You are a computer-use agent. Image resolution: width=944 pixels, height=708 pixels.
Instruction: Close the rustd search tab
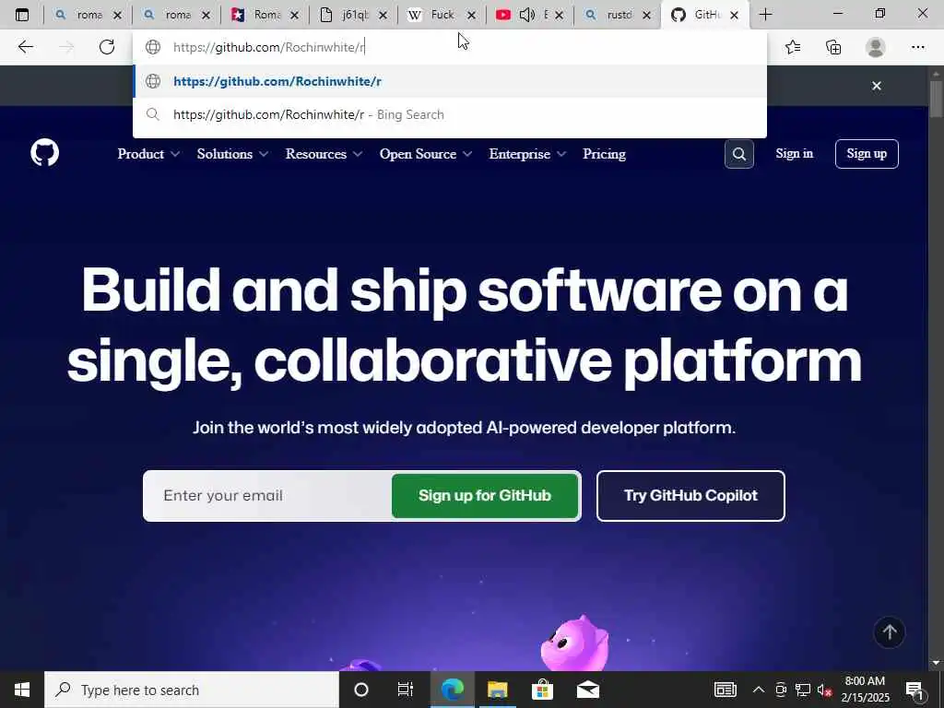(x=646, y=15)
